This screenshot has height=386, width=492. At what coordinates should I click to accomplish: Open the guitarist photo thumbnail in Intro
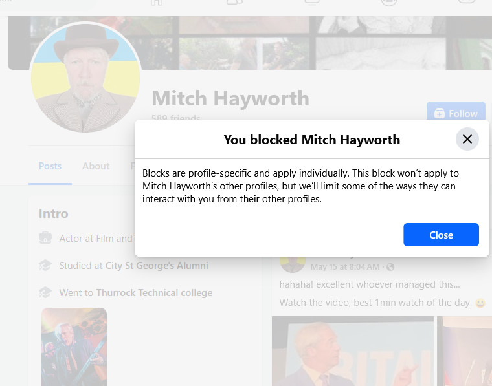pos(74,347)
